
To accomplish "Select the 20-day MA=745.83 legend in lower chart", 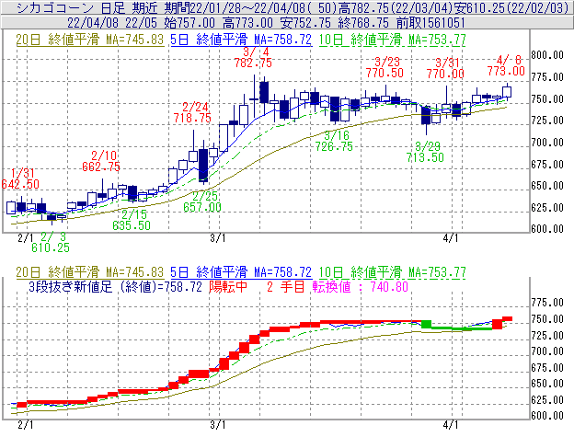I will (90, 272).
